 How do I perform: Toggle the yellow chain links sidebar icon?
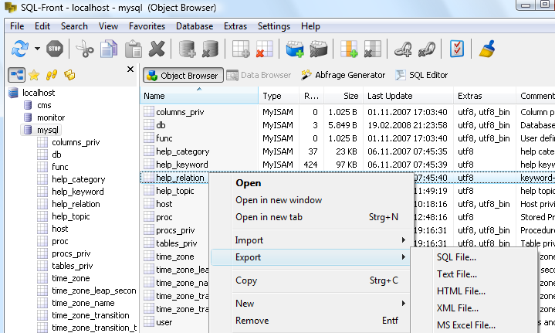(52, 75)
